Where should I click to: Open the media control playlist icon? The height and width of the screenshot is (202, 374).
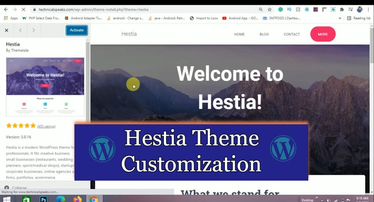[x=350, y=9]
